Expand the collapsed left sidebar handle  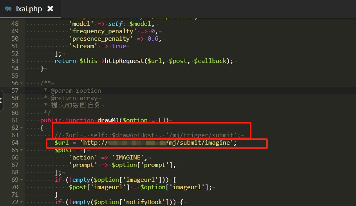tap(1, 100)
